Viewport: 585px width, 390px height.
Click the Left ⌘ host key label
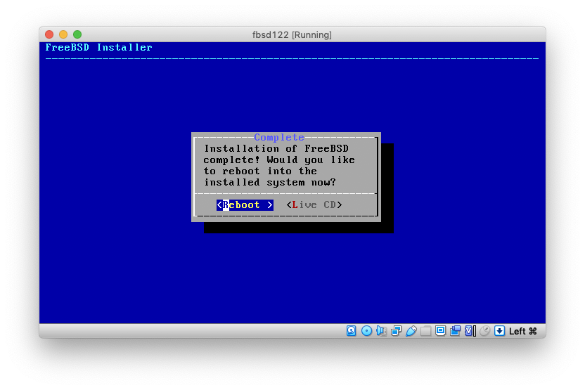(x=523, y=331)
